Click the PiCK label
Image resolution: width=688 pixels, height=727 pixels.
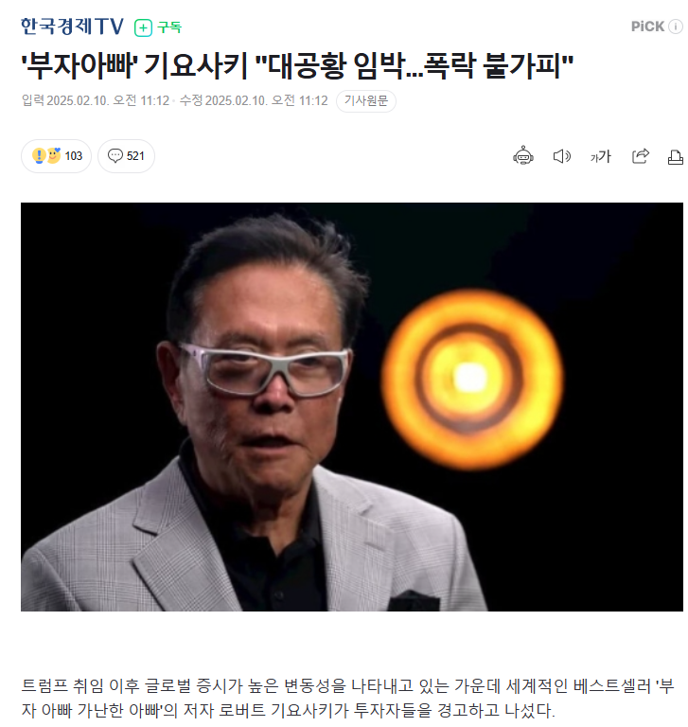[x=647, y=27]
